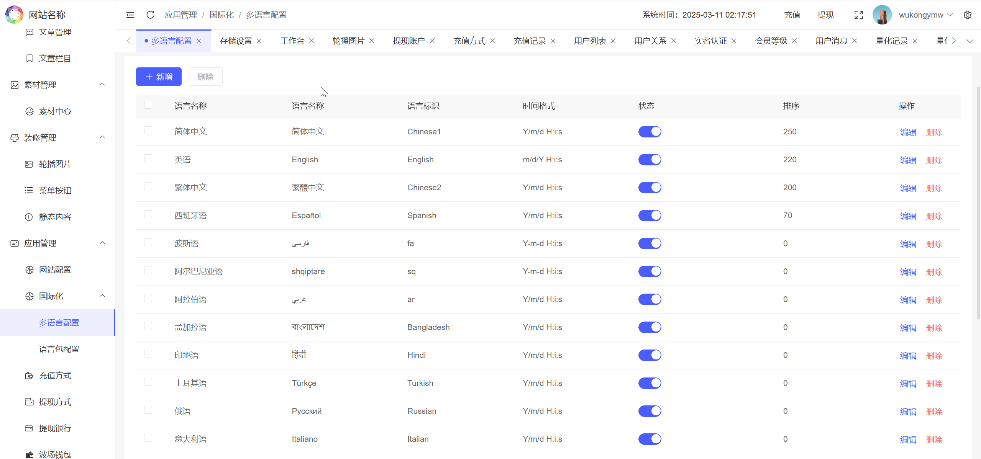Click the 网站配置 globe icon
This screenshot has width=981, height=459.
click(30, 270)
